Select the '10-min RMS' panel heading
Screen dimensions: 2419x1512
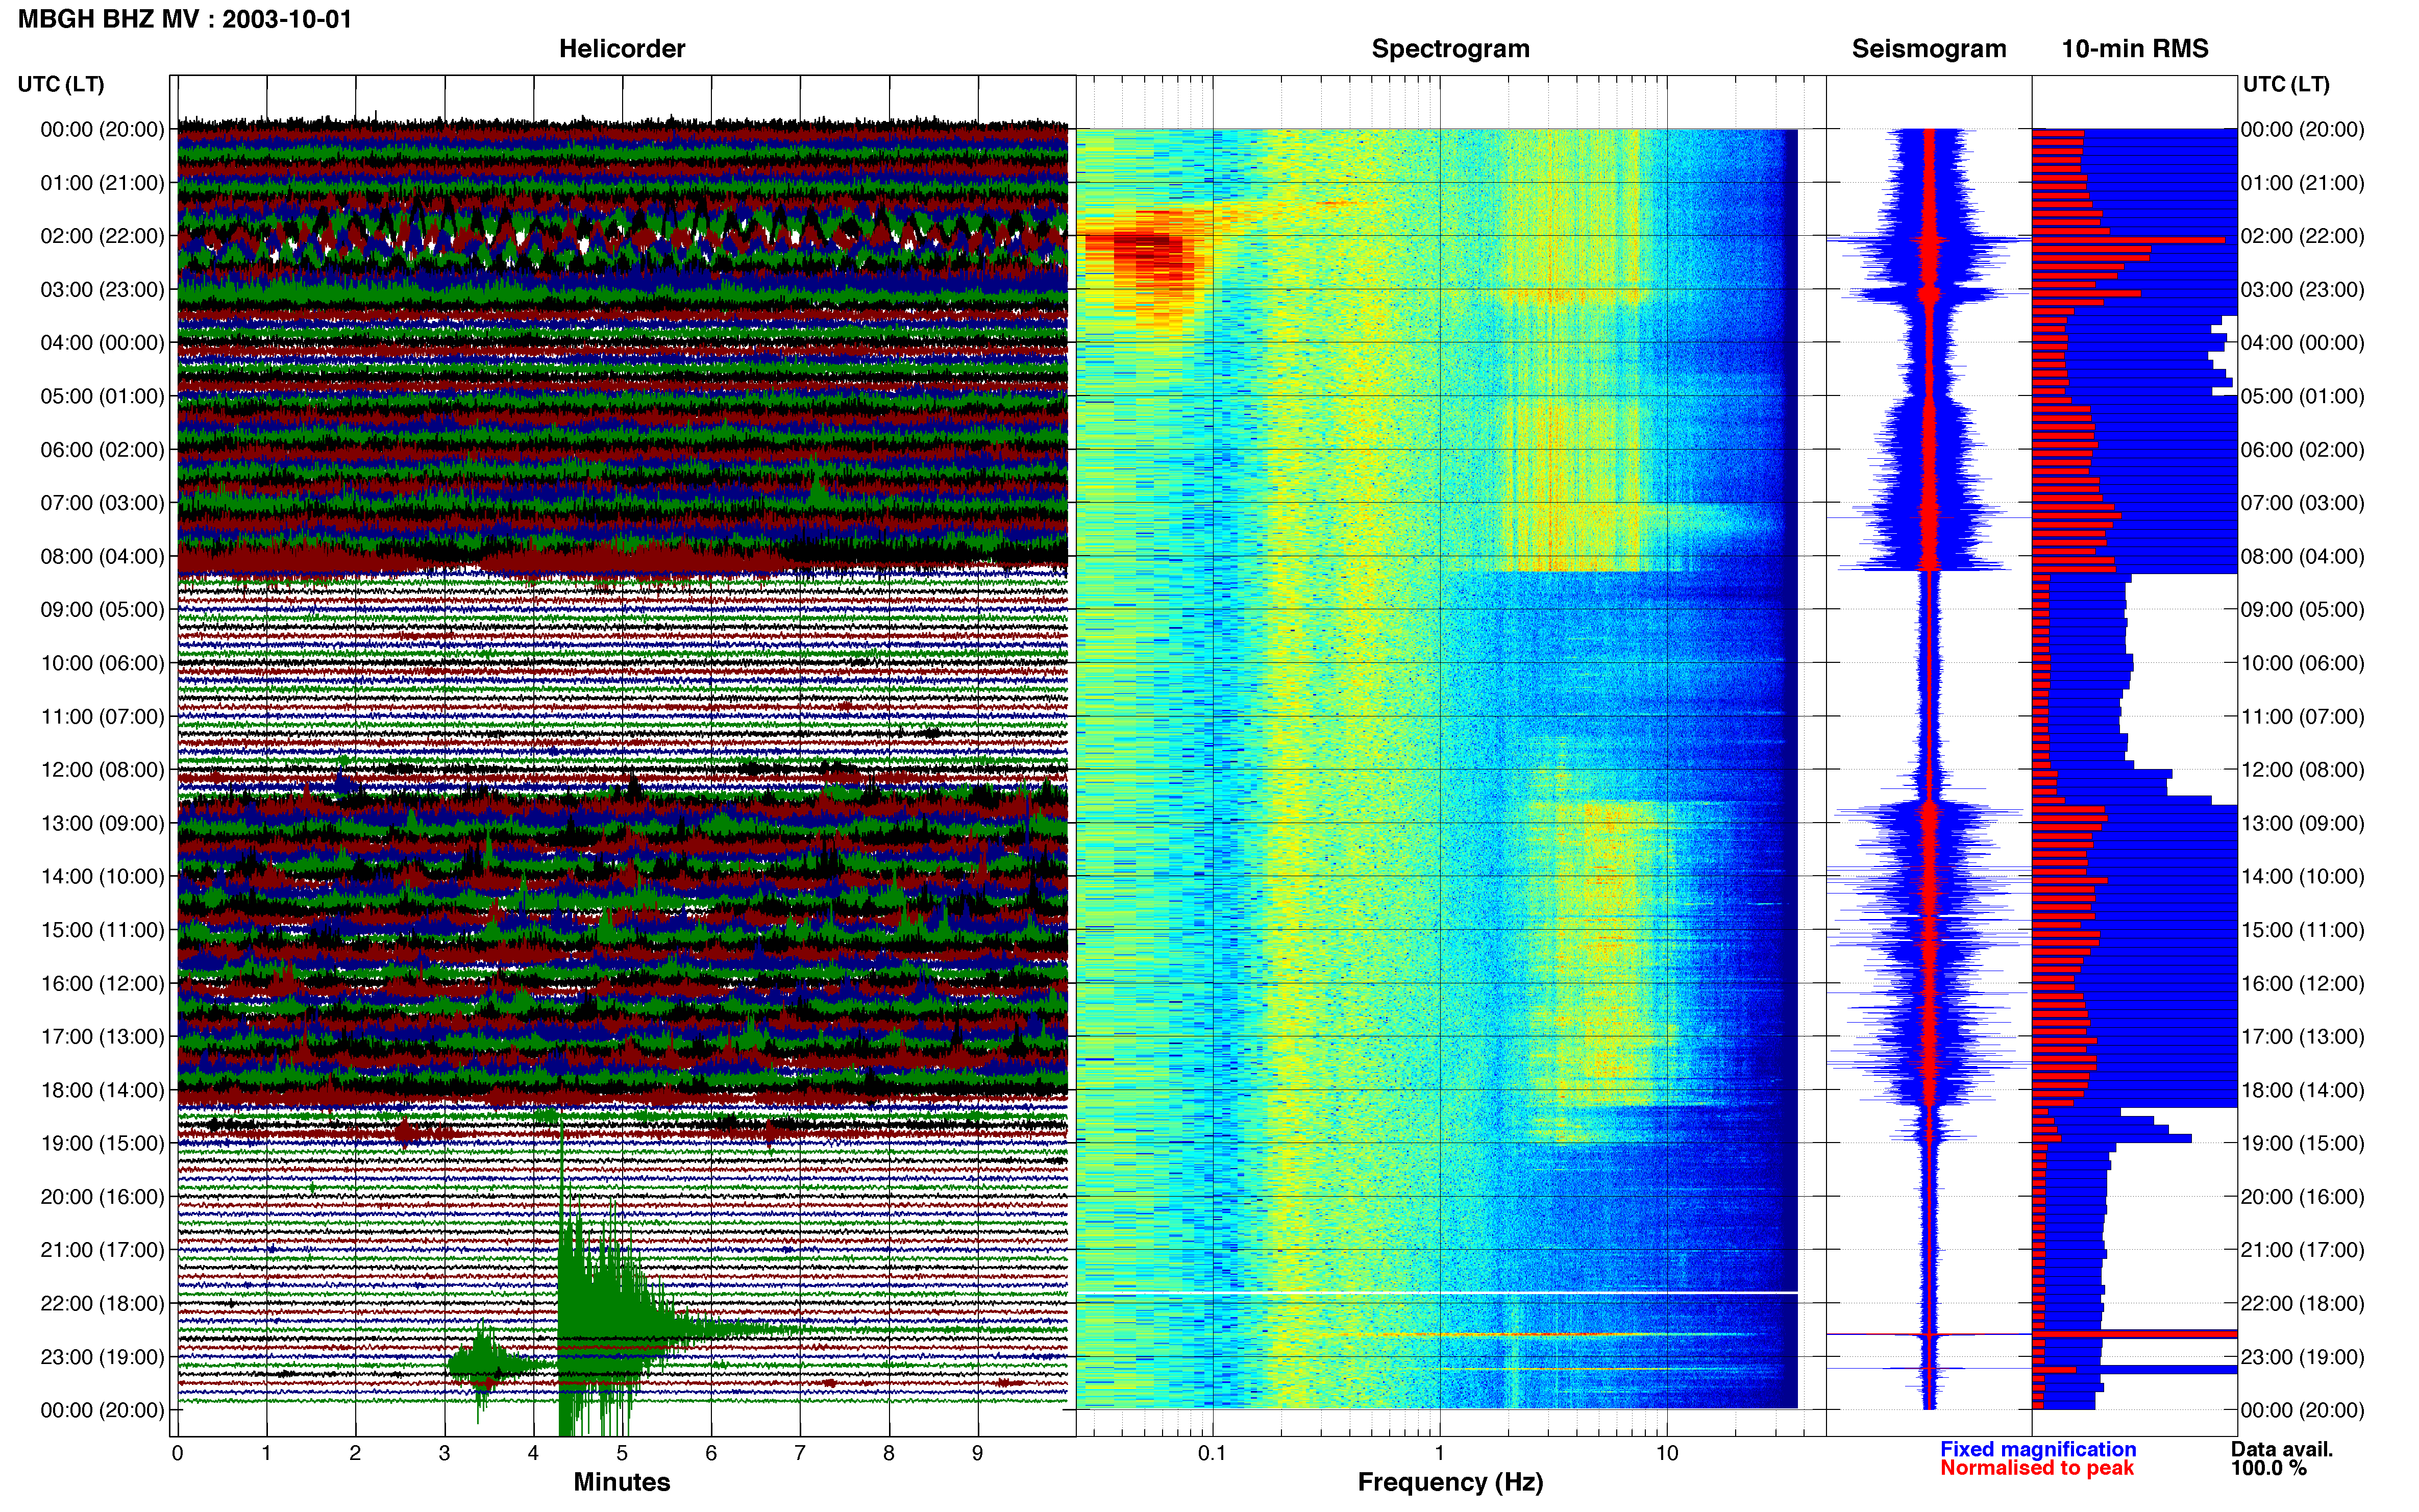[2134, 49]
